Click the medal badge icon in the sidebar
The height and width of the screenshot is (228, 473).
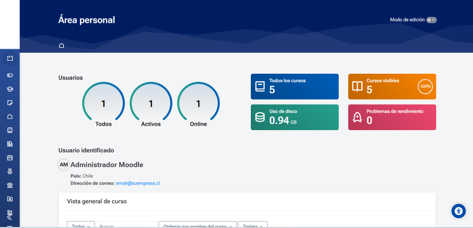pyautogui.click(x=10, y=172)
